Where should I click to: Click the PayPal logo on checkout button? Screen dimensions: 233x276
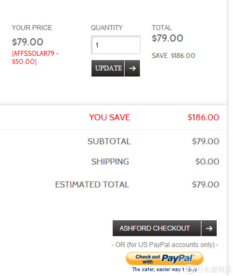tap(178, 258)
